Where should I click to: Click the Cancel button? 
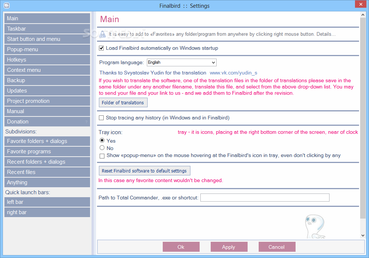pos(277,247)
